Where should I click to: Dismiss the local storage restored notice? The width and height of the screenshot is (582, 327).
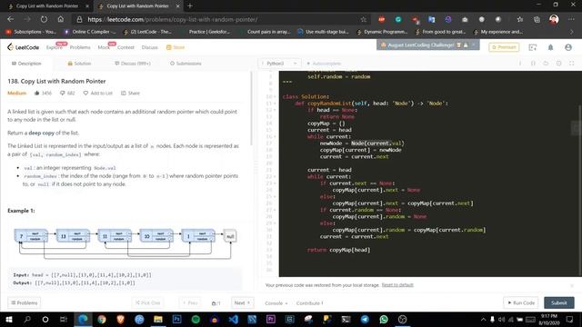tap(572, 285)
